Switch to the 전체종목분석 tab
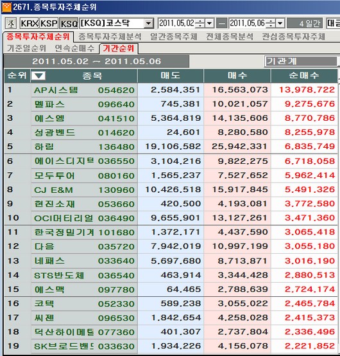 point(230,37)
